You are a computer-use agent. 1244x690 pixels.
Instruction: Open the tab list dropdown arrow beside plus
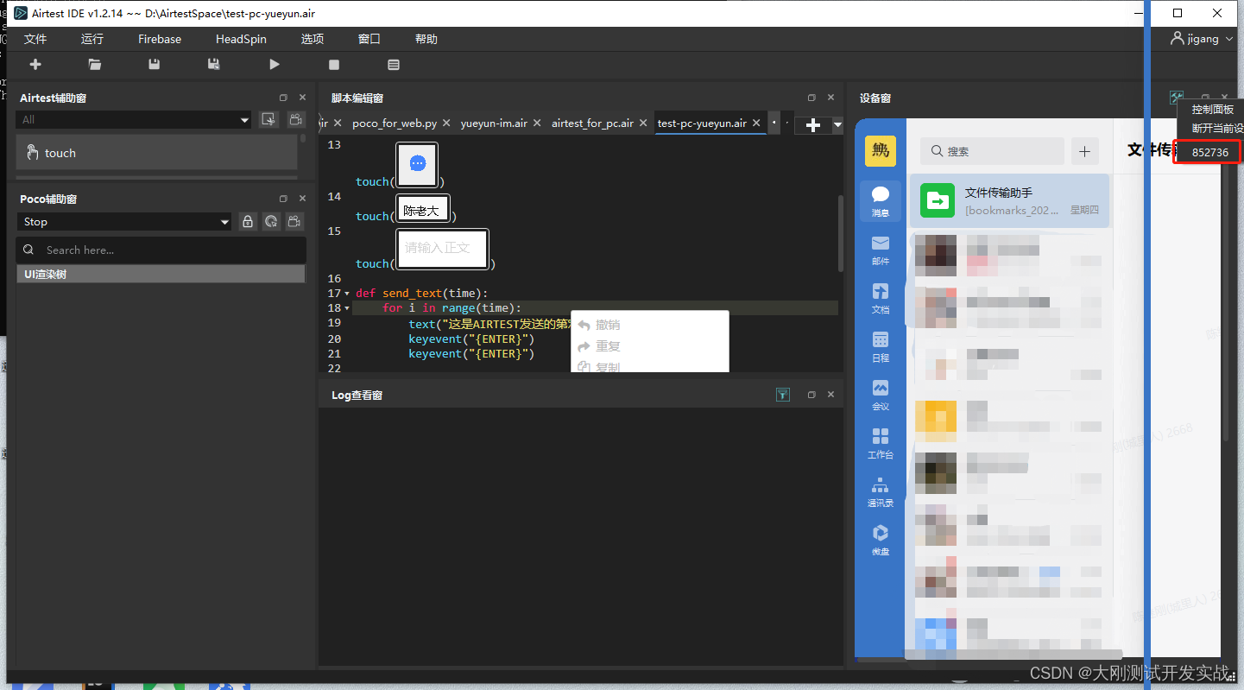(837, 125)
